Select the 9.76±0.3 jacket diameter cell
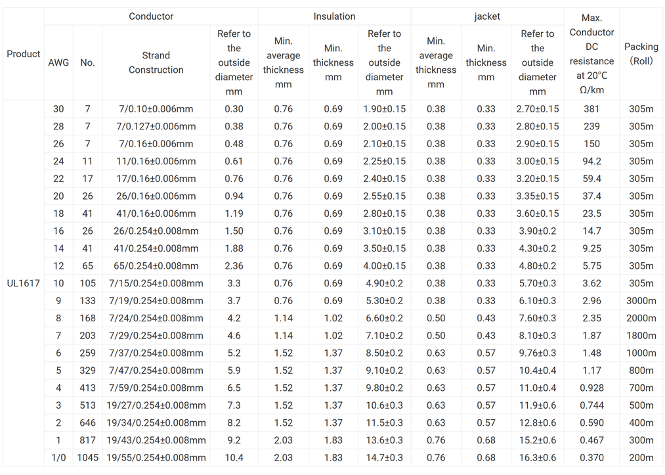The width and height of the screenshot is (665, 475). click(x=538, y=353)
